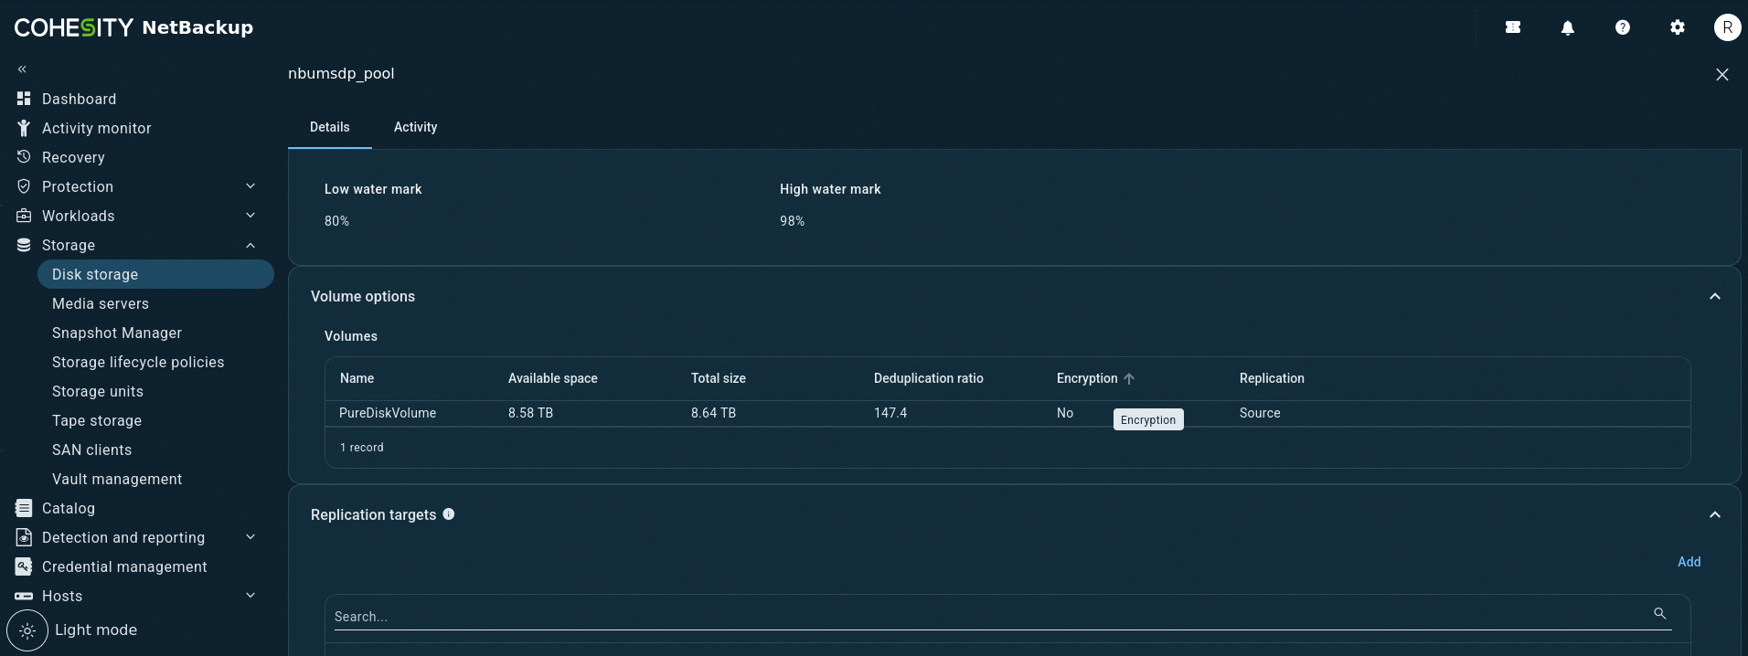Open the settings gear
Image resolution: width=1748 pixels, height=656 pixels.
tap(1678, 27)
